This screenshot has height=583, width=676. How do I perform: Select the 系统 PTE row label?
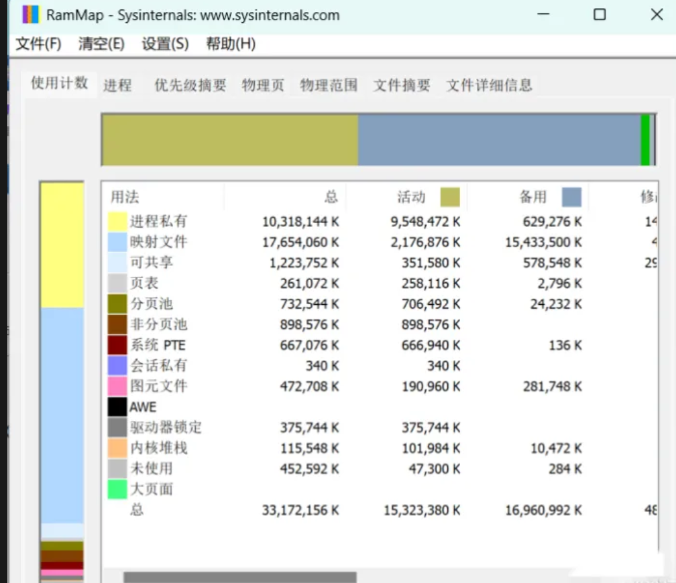(158, 345)
